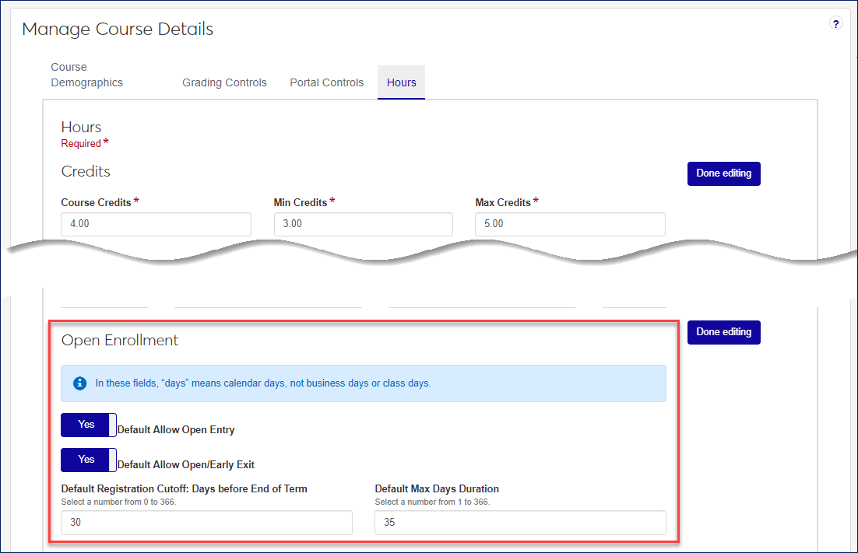The image size is (858, 553).
Task: Click the Course Credits input field
Action: 156,224
